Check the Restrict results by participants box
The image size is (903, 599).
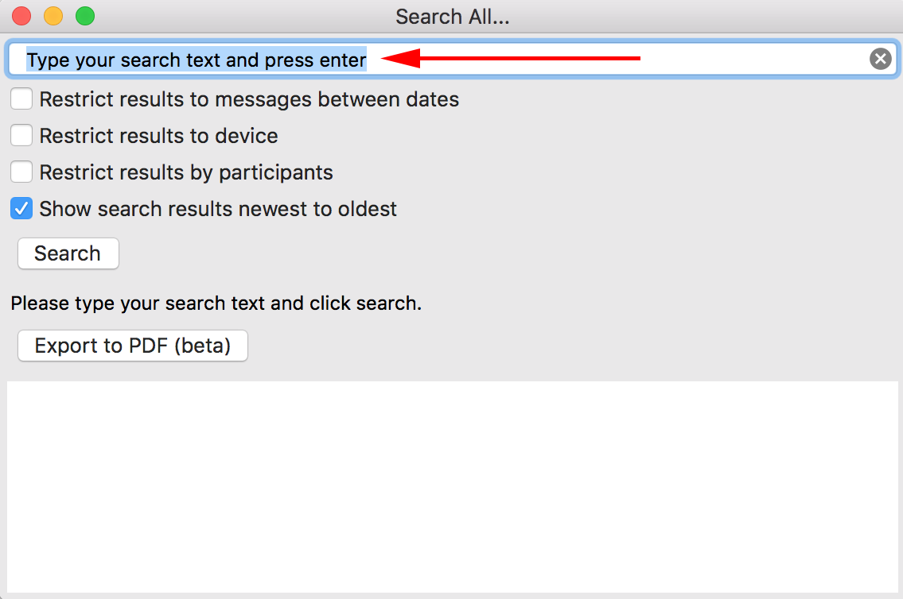click(x=21, y=172)
